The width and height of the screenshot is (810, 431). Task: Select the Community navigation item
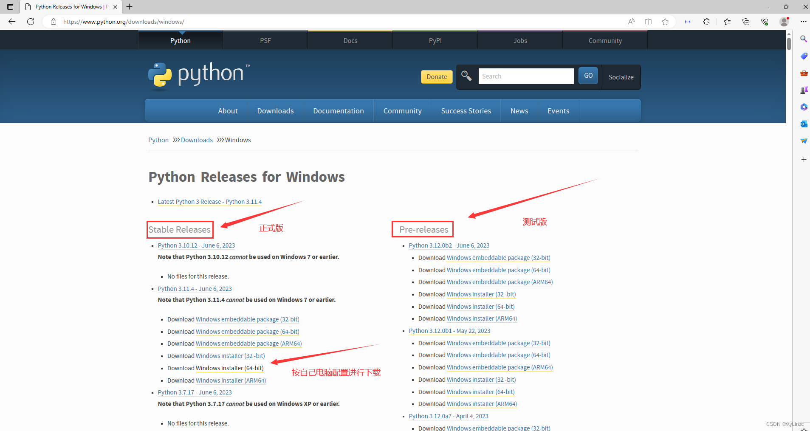coord(402,110)
